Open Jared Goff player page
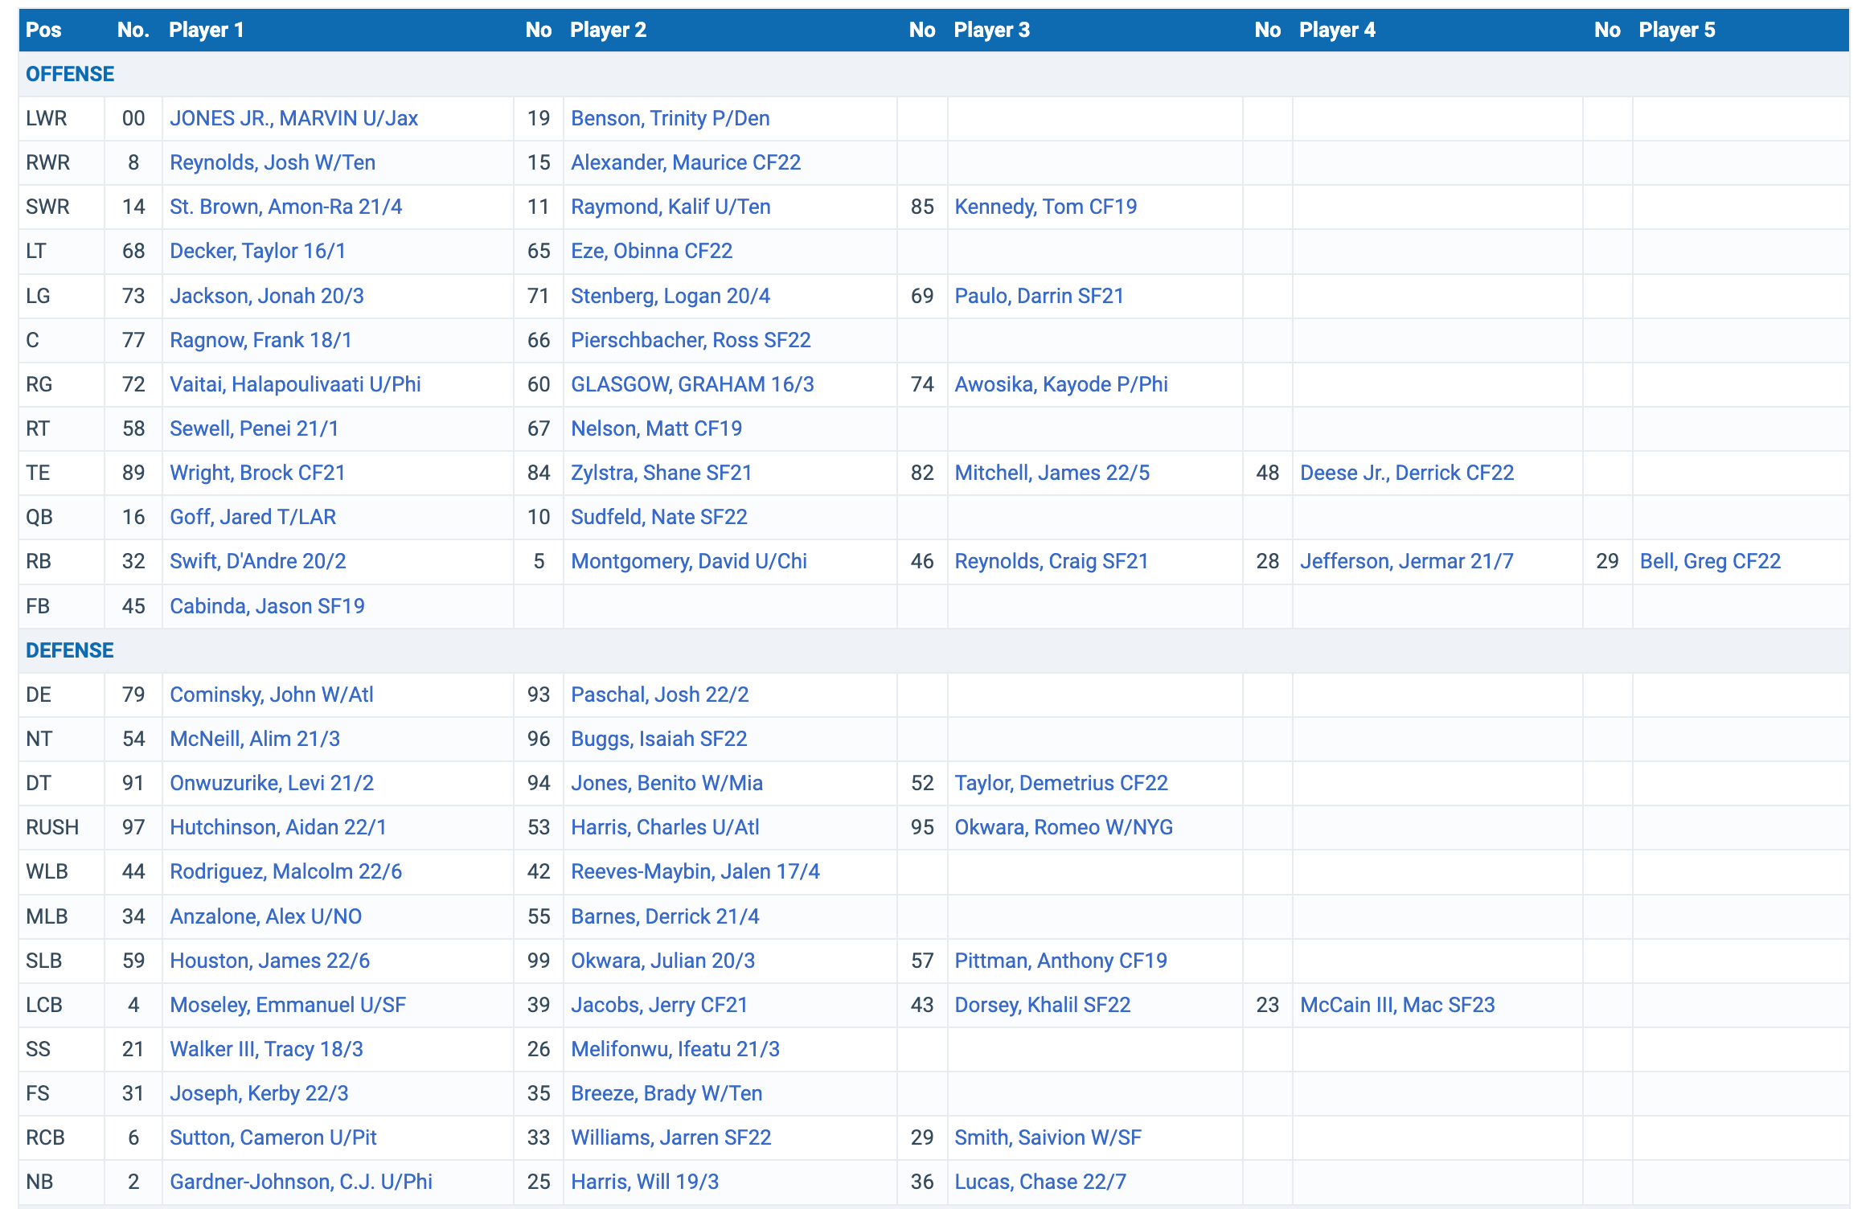Viewport: 1870px width, 1209px height. click(252, 517)
